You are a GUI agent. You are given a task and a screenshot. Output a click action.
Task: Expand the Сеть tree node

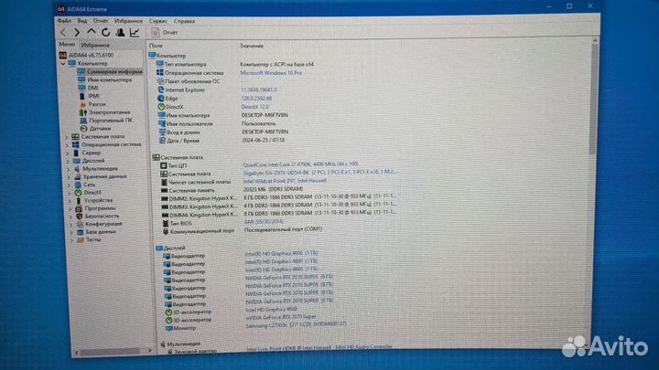click(x=70, y=185)
